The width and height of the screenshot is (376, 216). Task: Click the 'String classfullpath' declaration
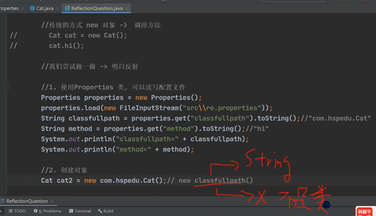[80, 118]
